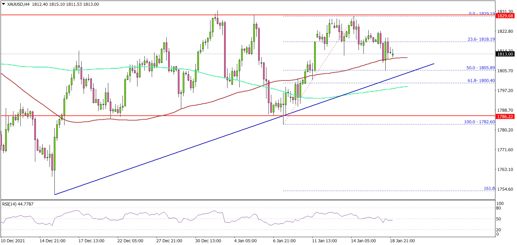
Task: Select the 1754.60 price axis label
Action: pos(505,189)
